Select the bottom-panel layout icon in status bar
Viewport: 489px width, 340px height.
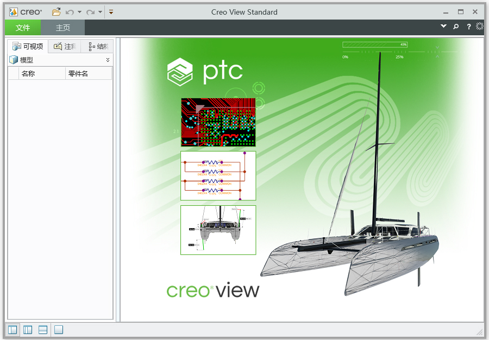pyautogui.click(x=43, y=330)
